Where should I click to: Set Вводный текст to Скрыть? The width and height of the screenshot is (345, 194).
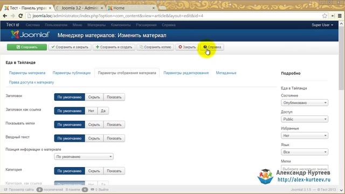tap(94, 138)
